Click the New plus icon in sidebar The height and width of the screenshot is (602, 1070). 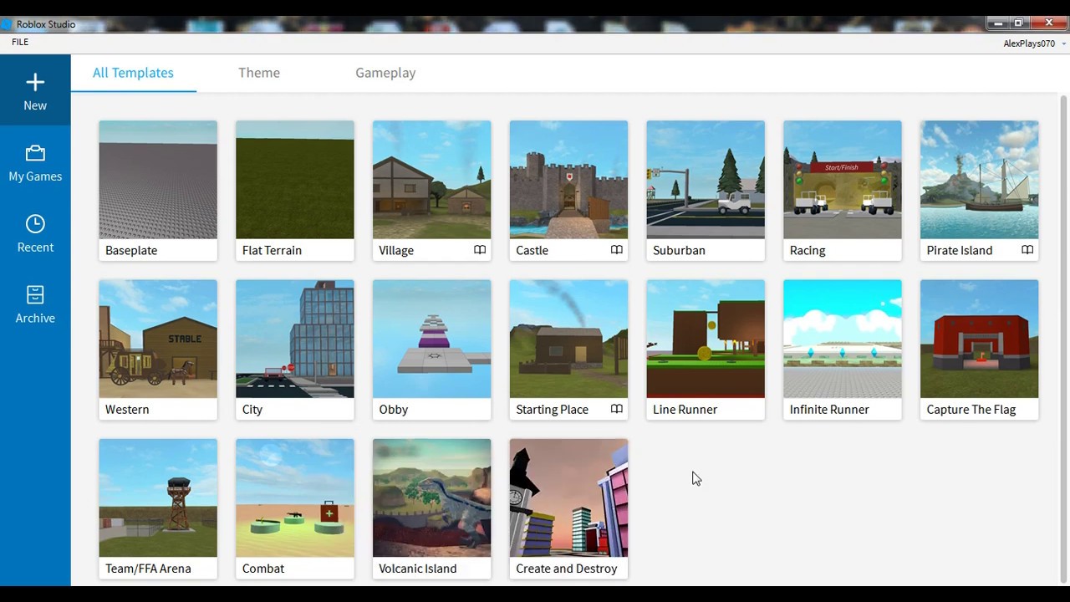pyautogui.click(x=35, y=82)
